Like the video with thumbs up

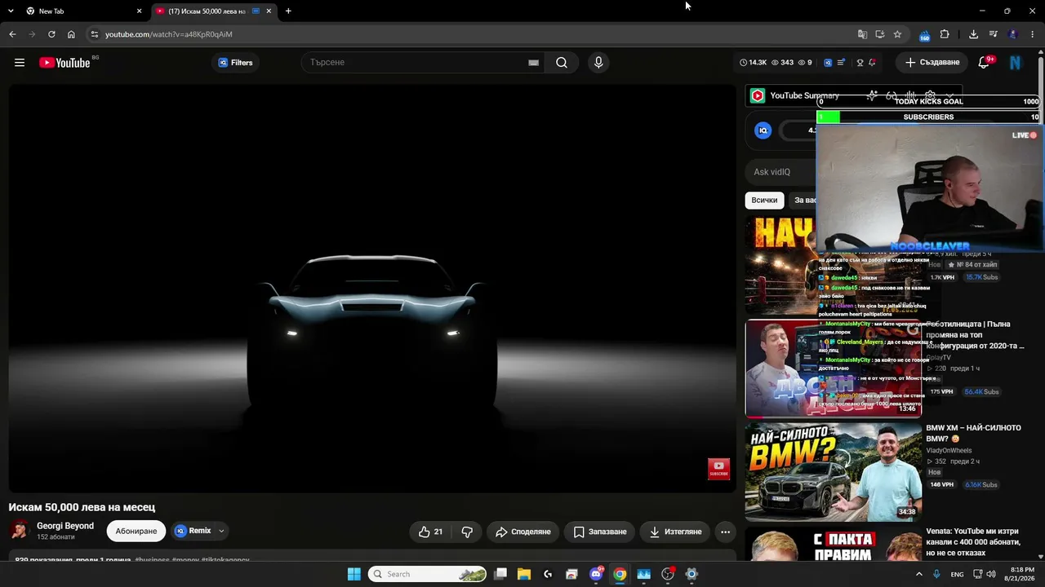coord(430,532)
